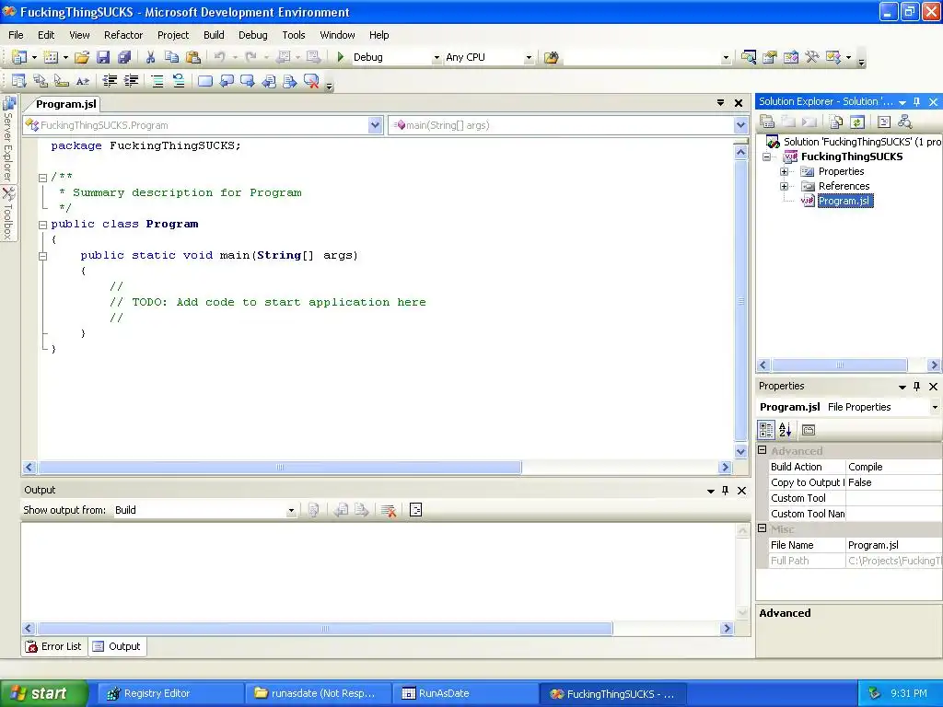Collapse the Advanced category in Properties

[762, 450]
